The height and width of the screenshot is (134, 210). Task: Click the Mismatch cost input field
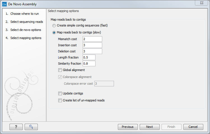pos(92,39)
